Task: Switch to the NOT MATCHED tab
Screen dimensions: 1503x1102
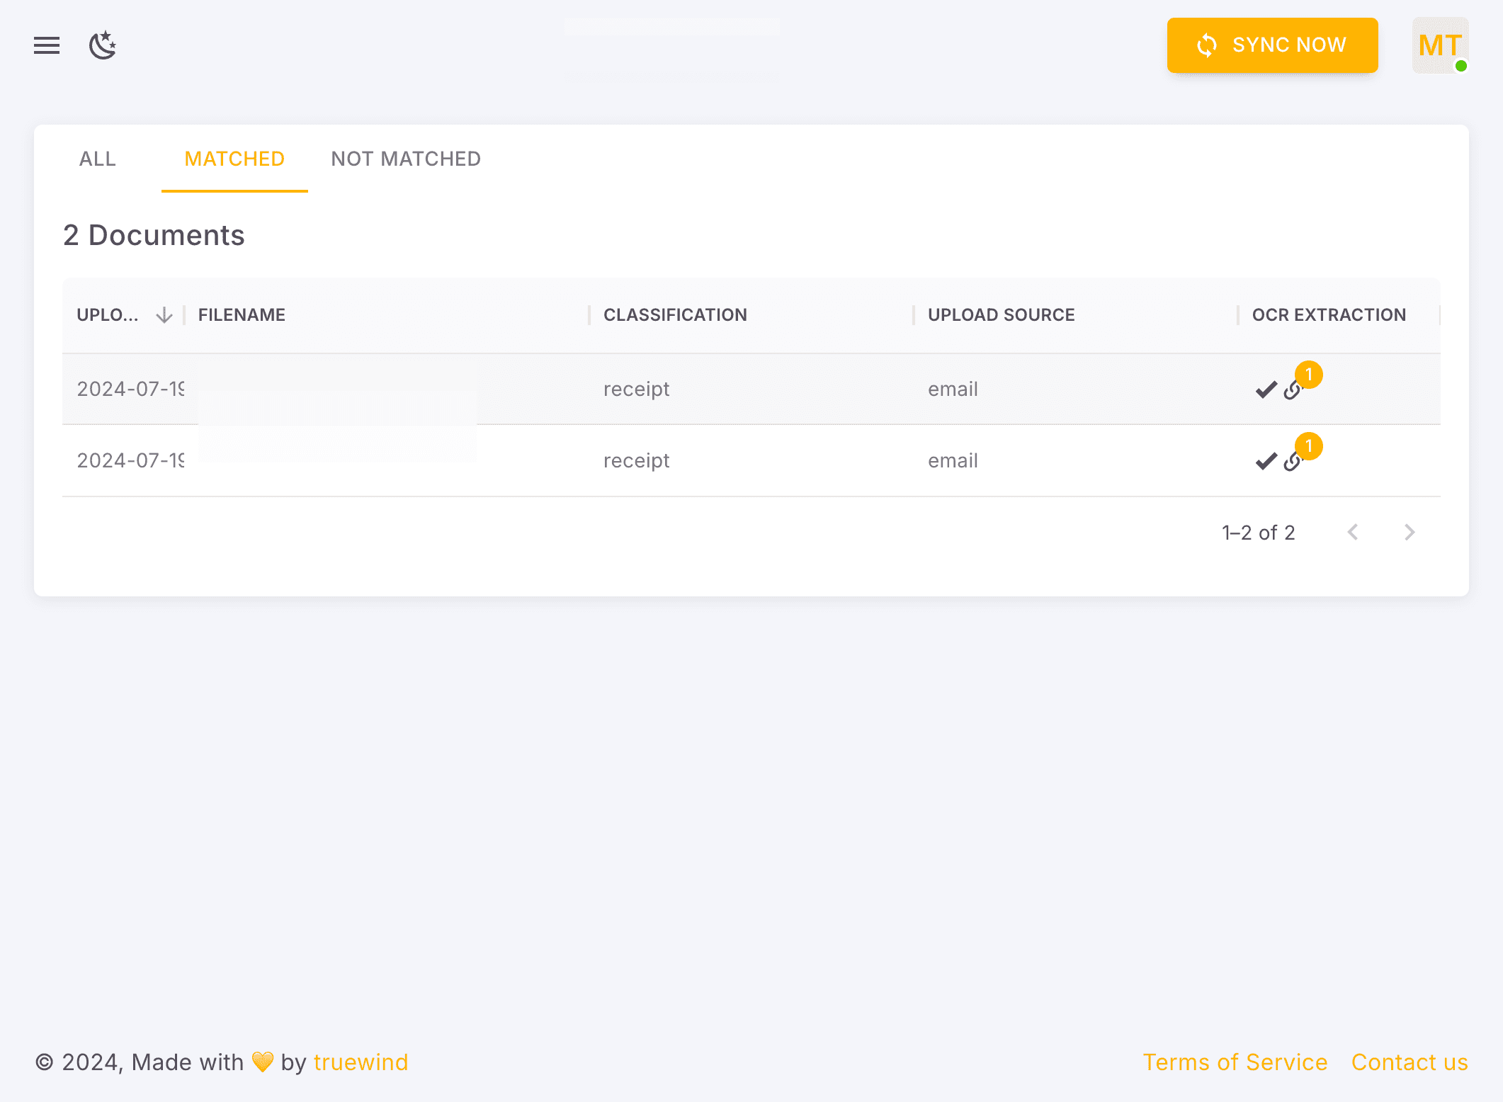Action: point(405,159)
